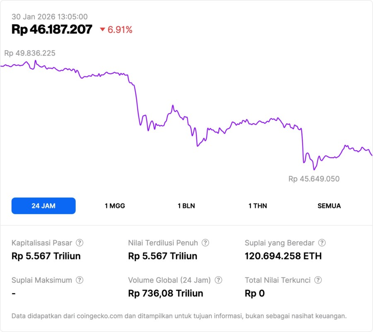
Task: Click help icon beside Total Nilai Terkunci
Action: (318, 280)
